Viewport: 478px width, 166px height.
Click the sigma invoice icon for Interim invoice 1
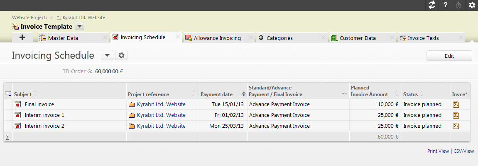pos(456,115)
